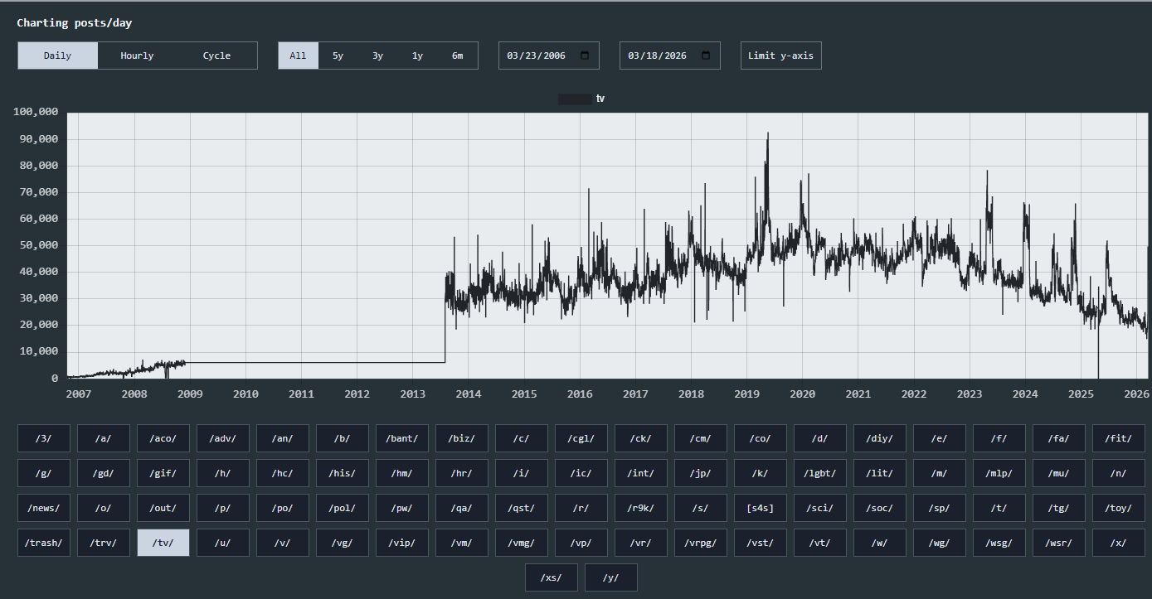Choose the /fit/ board
Image resolution: width=1152 pixels, height=599 pixels.
(x=1119, y=438)
